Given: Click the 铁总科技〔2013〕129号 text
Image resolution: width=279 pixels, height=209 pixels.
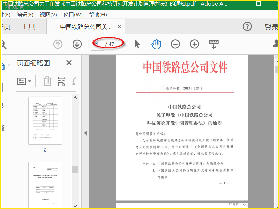Looking at the screenshot, I should click(184, 88).
